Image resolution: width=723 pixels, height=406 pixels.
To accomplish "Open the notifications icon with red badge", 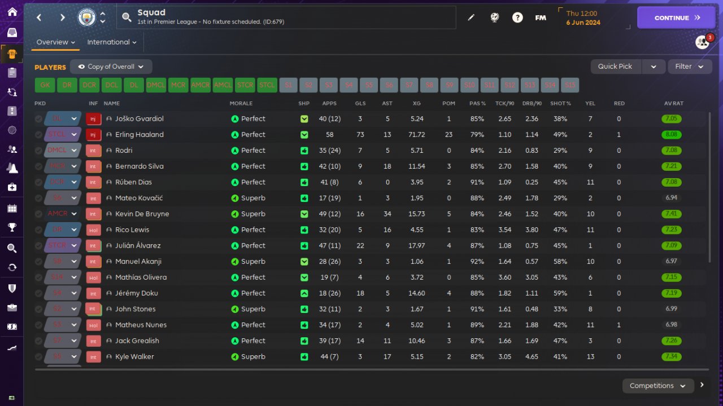I will [703, 42].
